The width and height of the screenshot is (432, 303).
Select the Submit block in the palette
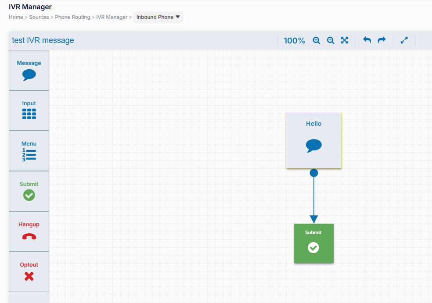[x=29, y=190]
